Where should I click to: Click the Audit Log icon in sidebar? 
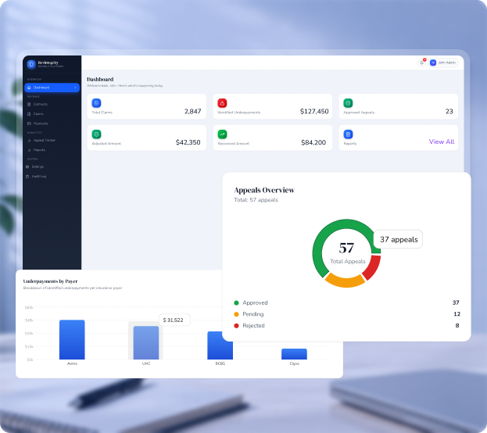pos(27,177)
